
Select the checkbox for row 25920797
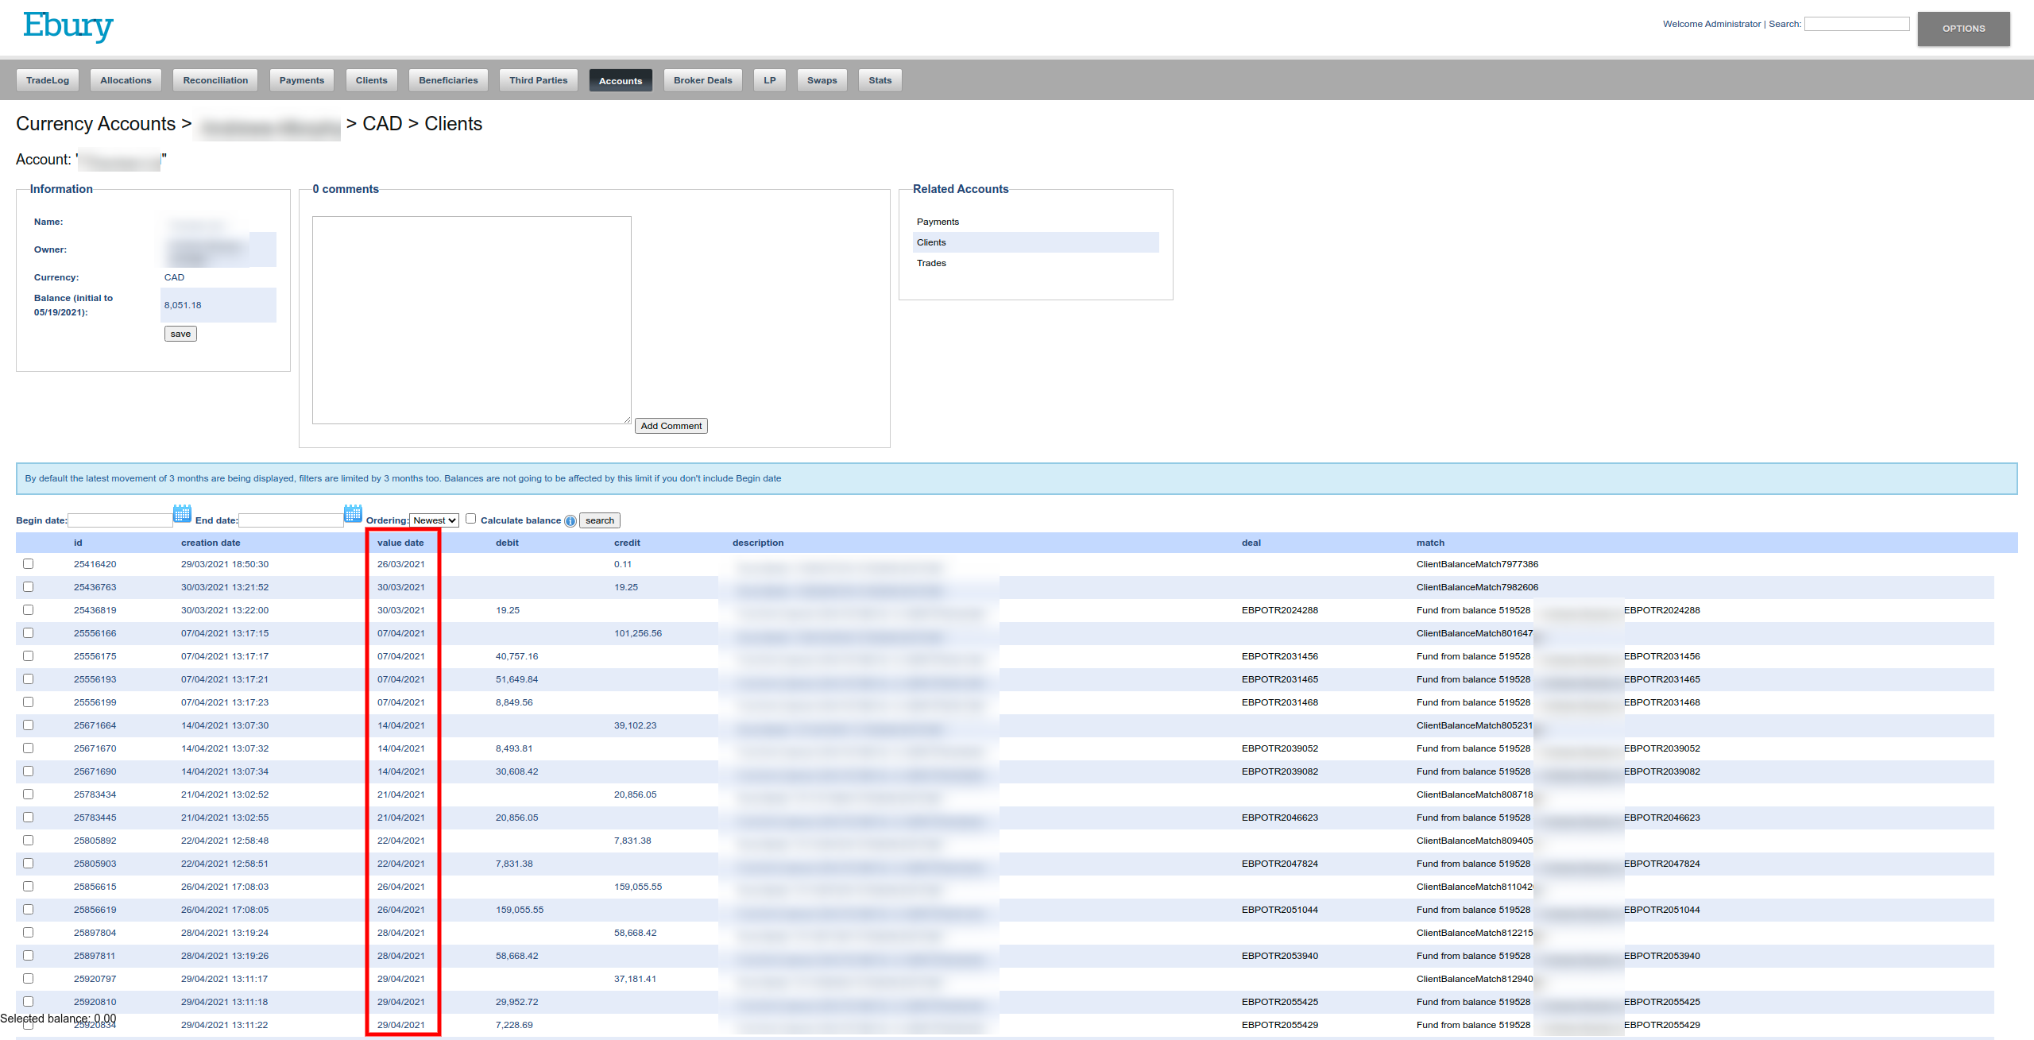[x=29, y=979]
